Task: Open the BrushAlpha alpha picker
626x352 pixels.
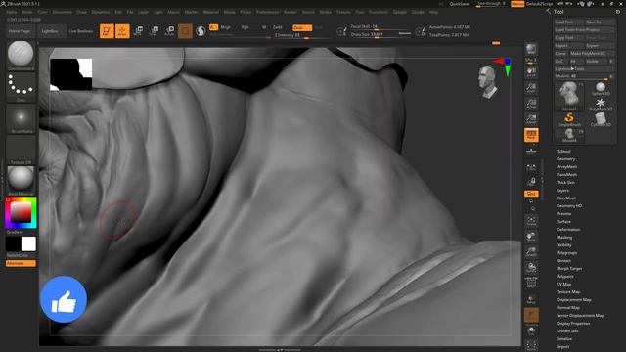Action: pyautogui.click(x=21, y=118)
